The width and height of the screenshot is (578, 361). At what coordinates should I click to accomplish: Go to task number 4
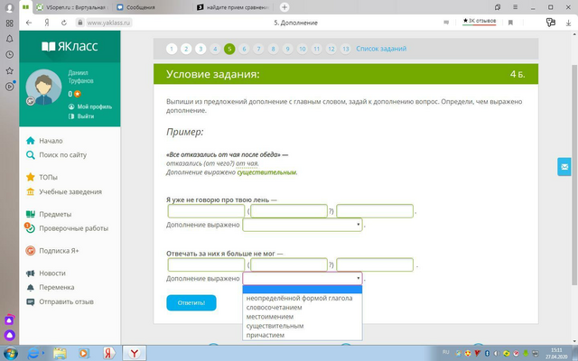[215, 49]
